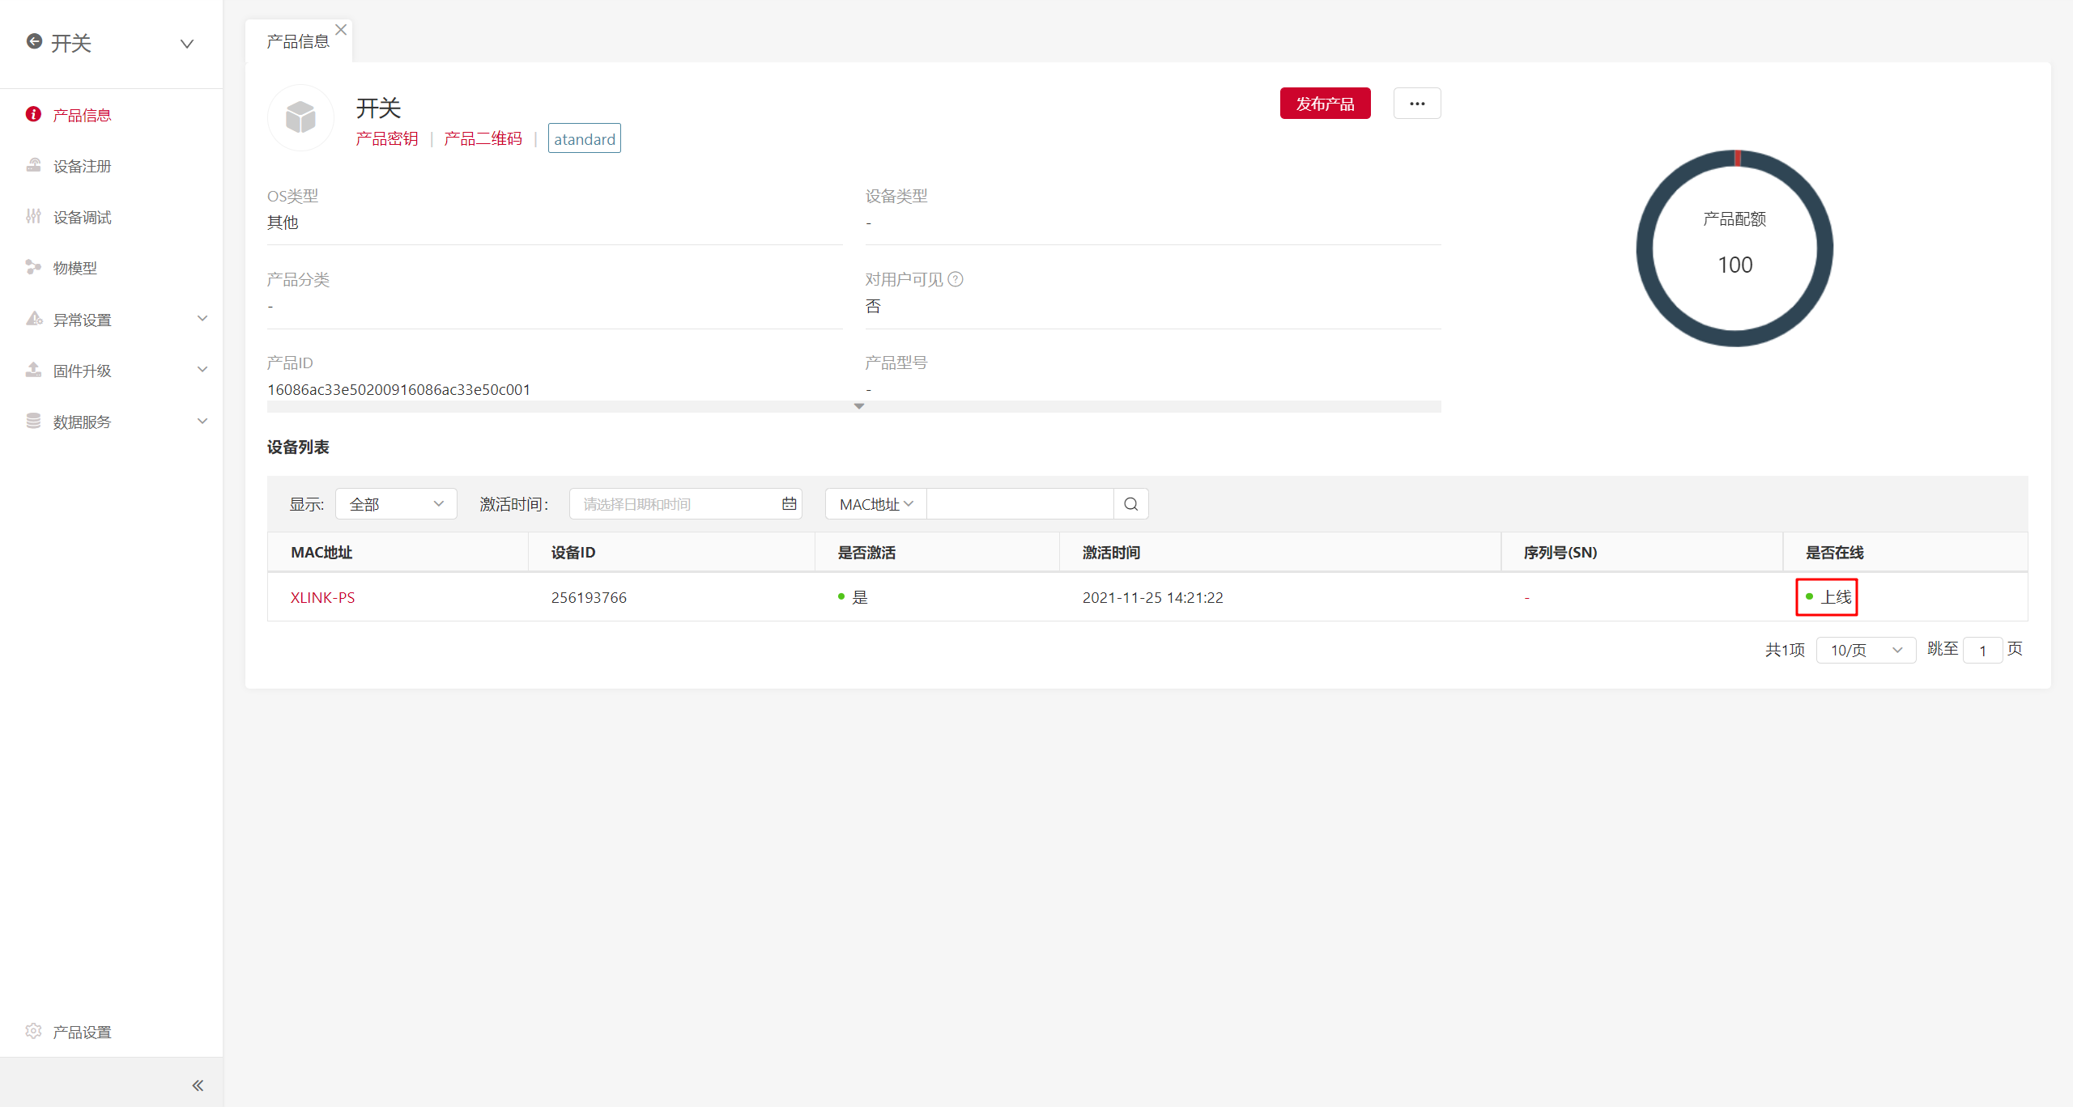
Task: Open the 显示 全部 filter dropdown
Action: click(396, 504)
